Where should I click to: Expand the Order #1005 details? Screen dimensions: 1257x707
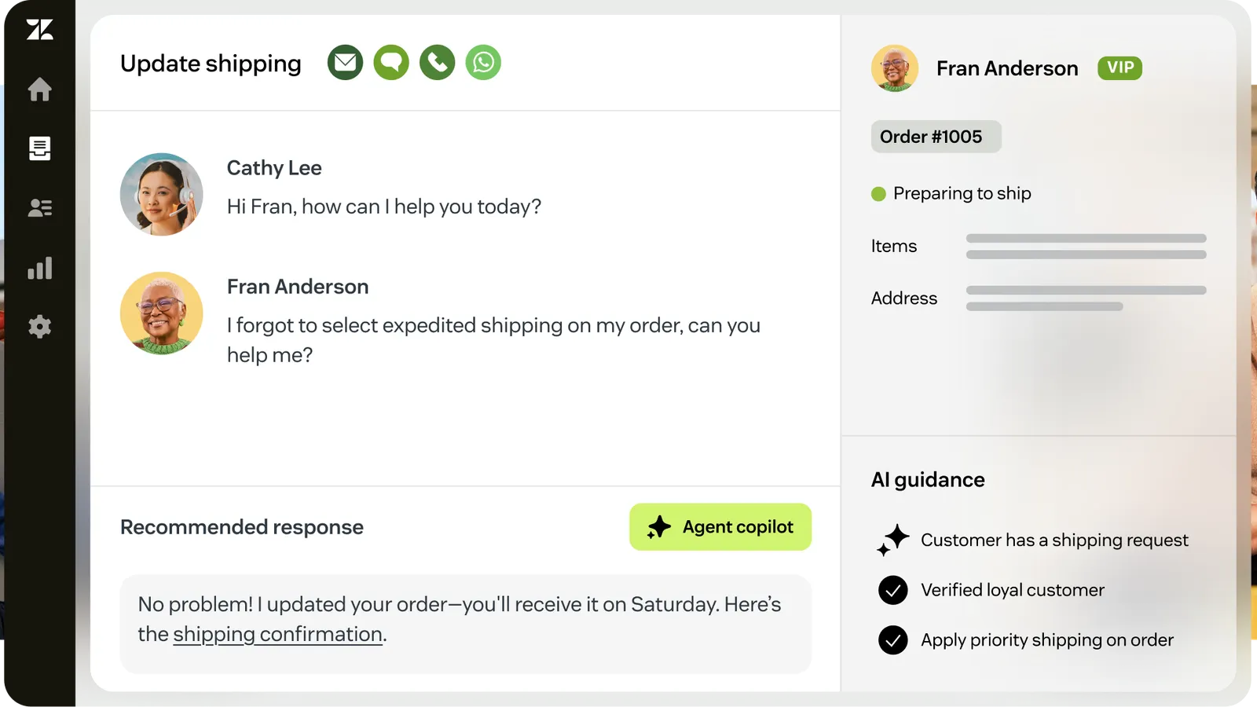point(936,136)
